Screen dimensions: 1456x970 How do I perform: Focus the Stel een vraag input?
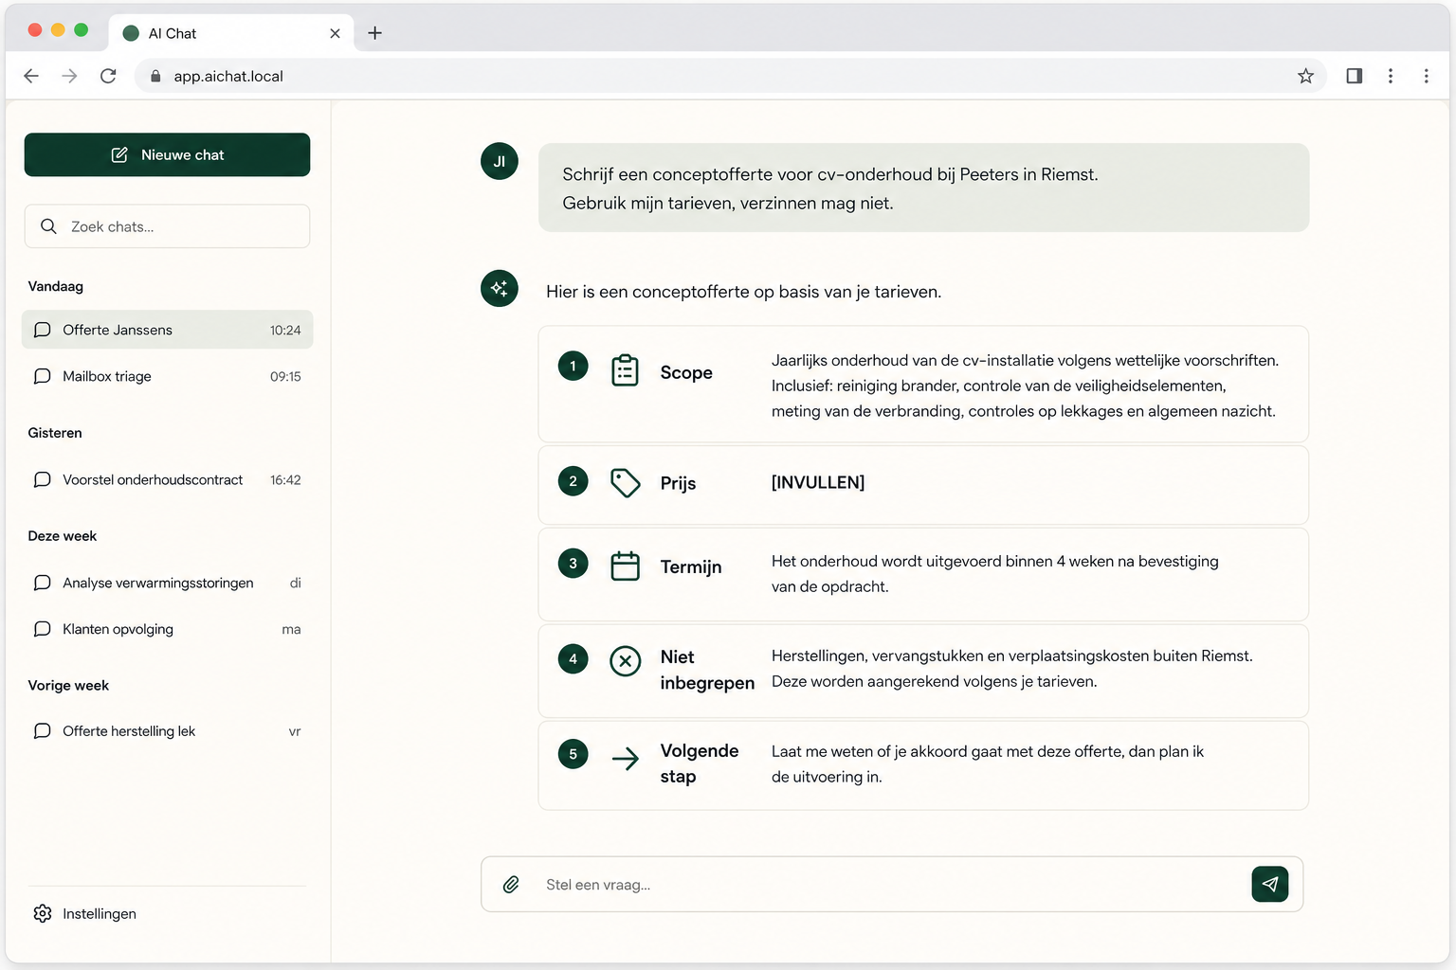pyautogui.click(x=891, y=885)
